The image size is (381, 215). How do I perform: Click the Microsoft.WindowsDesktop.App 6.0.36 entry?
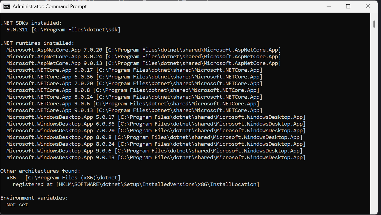(60, 124)
